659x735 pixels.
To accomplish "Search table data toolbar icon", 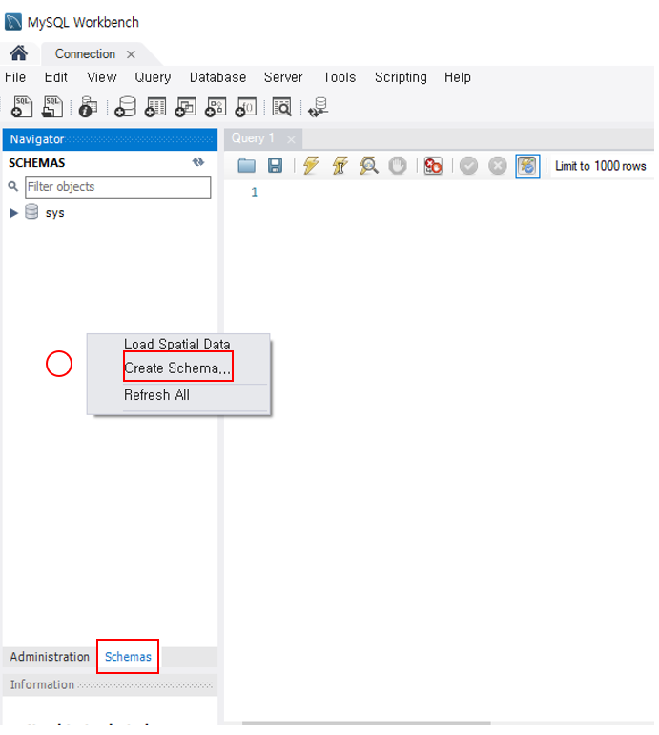I will (x=282, y=107).
